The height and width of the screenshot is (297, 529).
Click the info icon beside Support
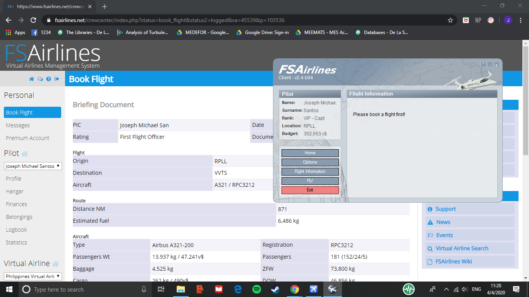(x=430, y=209)
